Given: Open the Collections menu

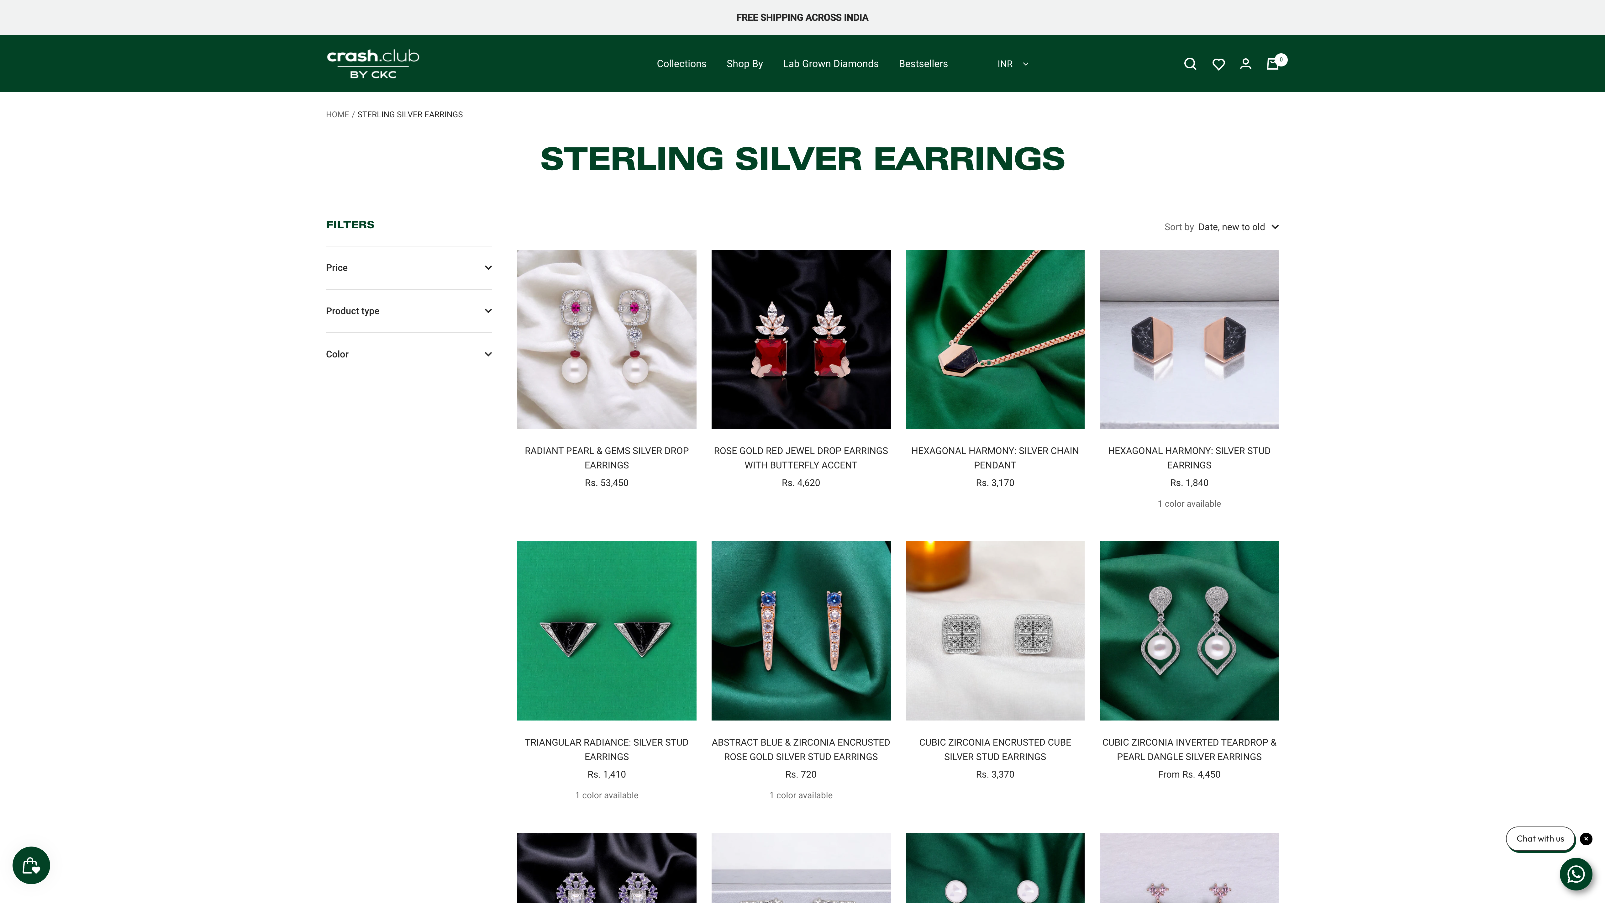Looking at the screenshot, I should point(681,64).
